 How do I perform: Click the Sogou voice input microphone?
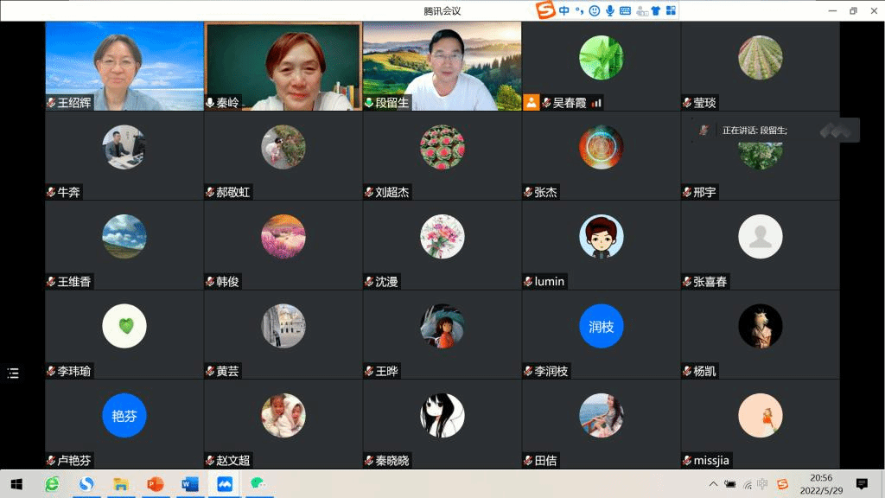click(x=610, y=10)
